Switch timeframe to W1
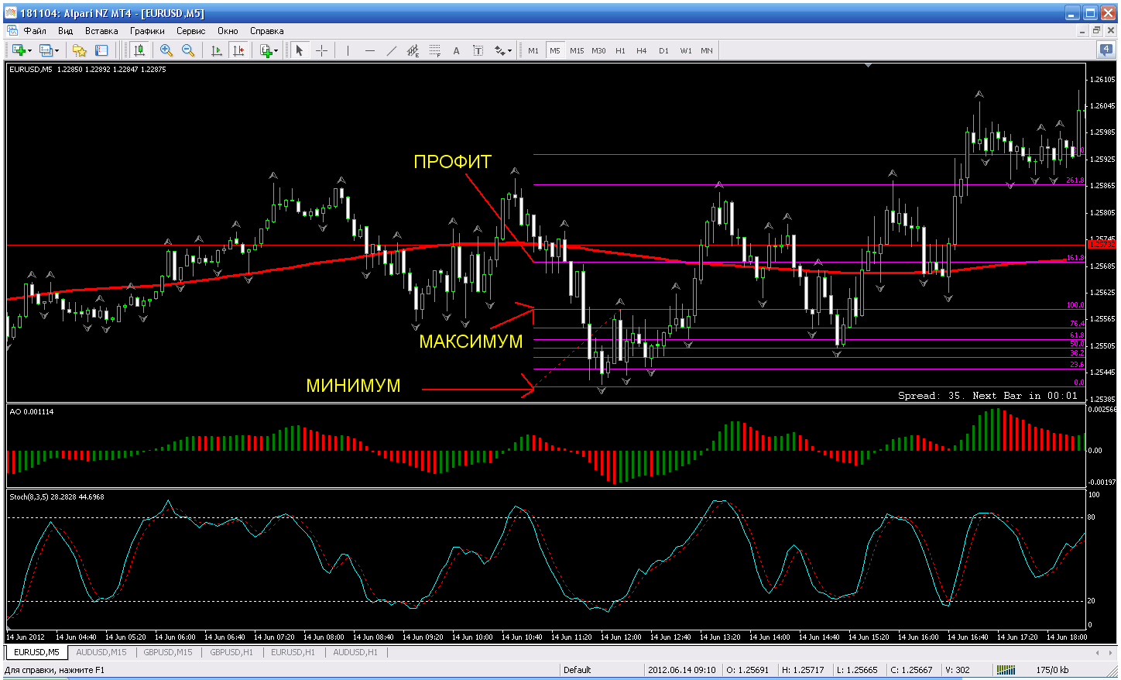1121x680 pixels. [686, 50]
